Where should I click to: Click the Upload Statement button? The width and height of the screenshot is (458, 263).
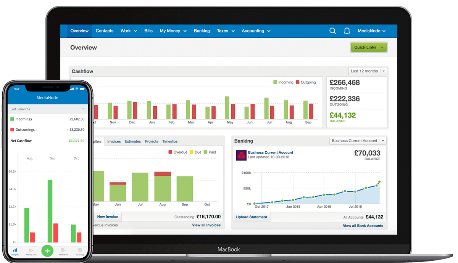[252, 217]
